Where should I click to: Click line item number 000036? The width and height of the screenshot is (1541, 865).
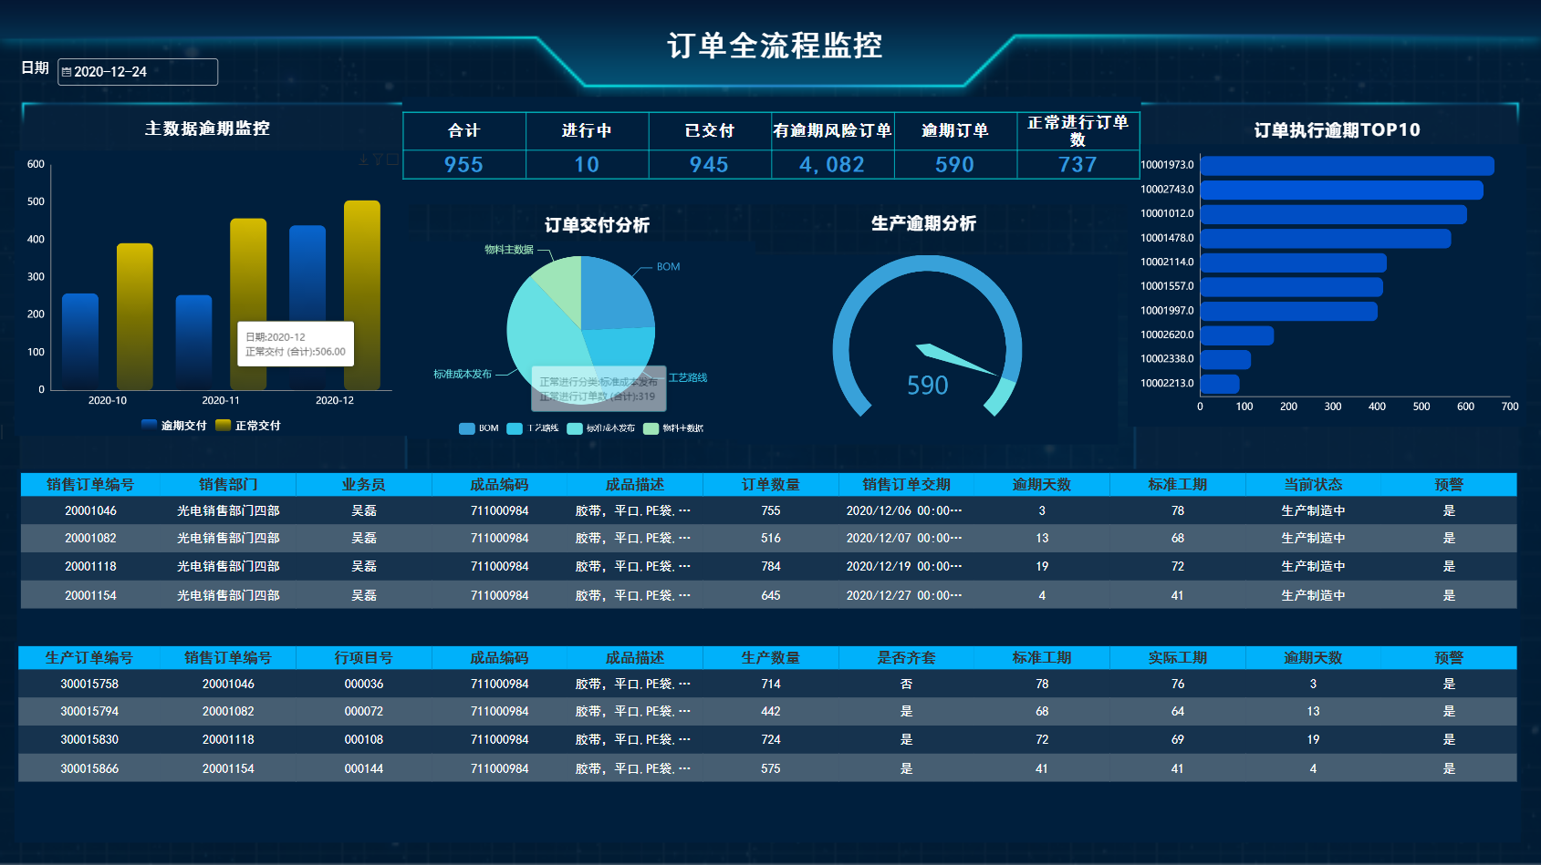364,685
